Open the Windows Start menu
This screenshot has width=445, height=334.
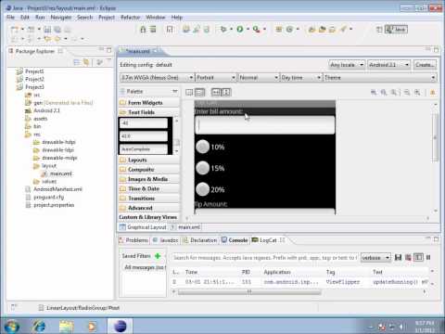(12, 326)
